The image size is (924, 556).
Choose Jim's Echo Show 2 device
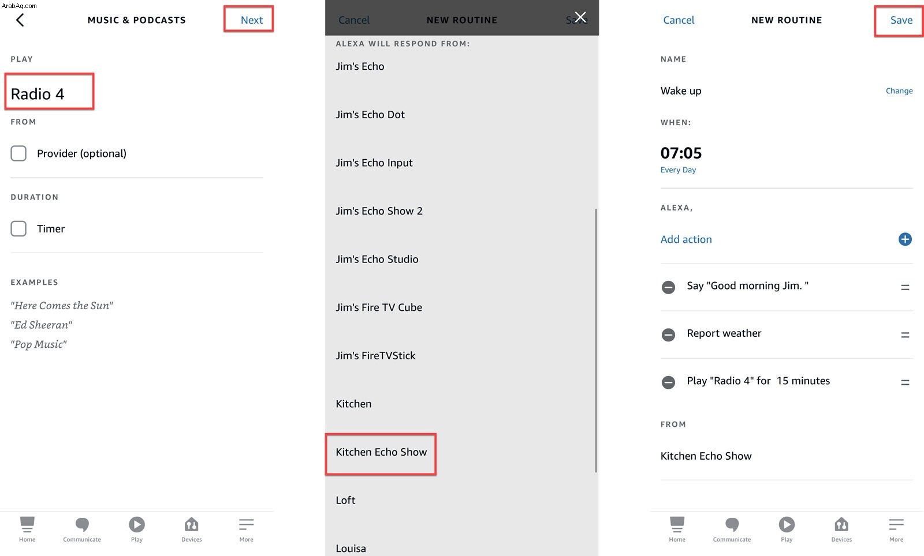pyautogui.click(x=379, y=211)
